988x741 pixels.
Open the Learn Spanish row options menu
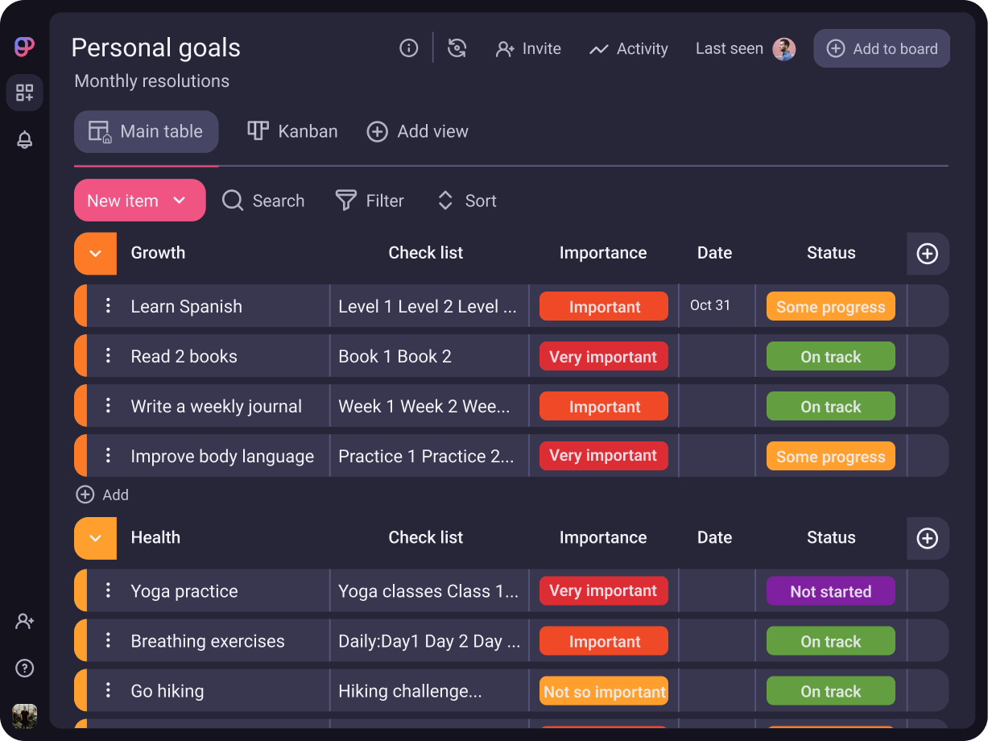click(x=108, y=306)
